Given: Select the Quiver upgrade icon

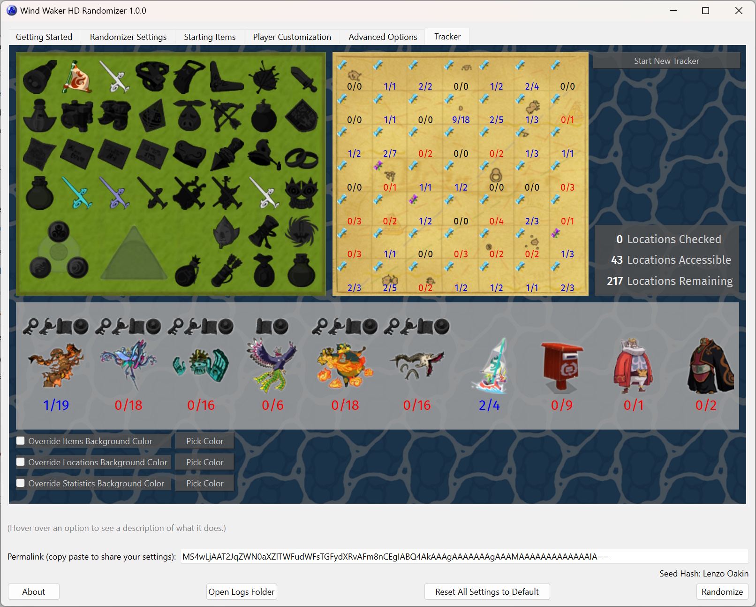Looking at the screenshot, I should pyautogui.click(x=227, y=270).
